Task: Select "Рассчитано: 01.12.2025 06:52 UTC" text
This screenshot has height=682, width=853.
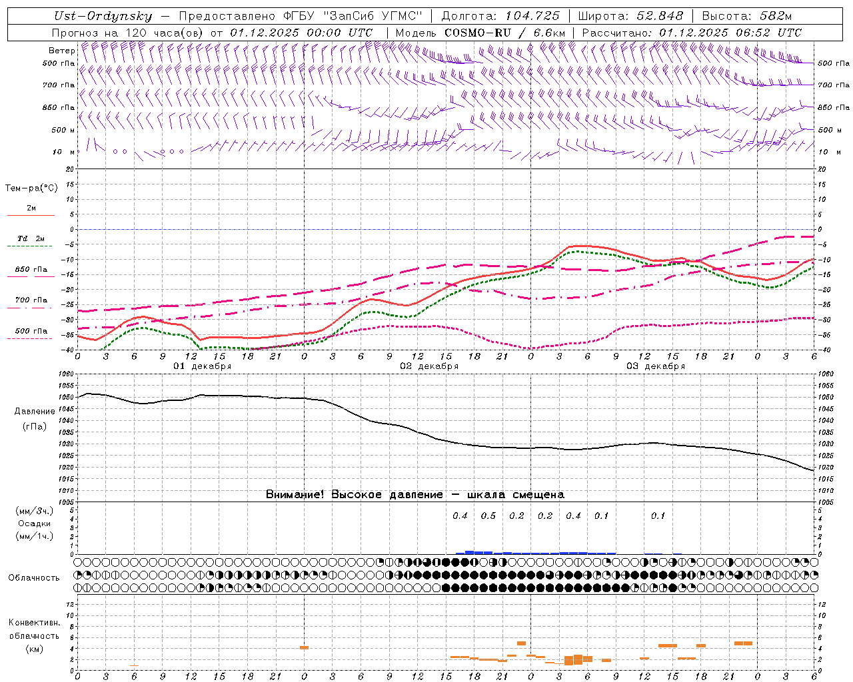Action: [692, 33]
